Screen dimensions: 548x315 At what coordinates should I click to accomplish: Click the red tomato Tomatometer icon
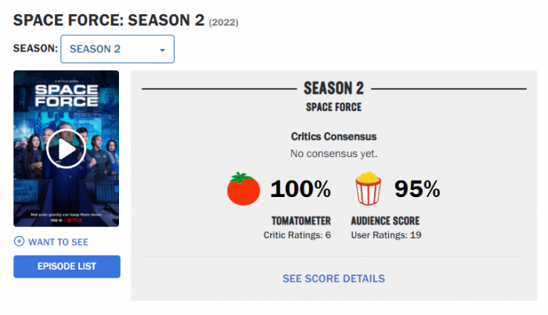pyautogui.click(x=243, y=188)
